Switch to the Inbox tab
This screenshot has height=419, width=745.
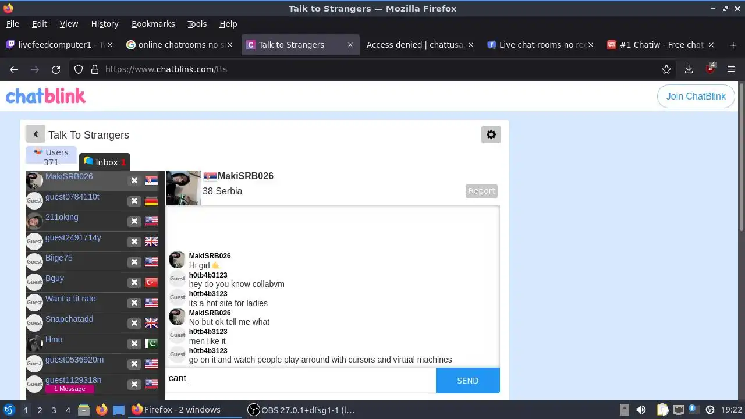pyautogui.click(x=105, y=162)
